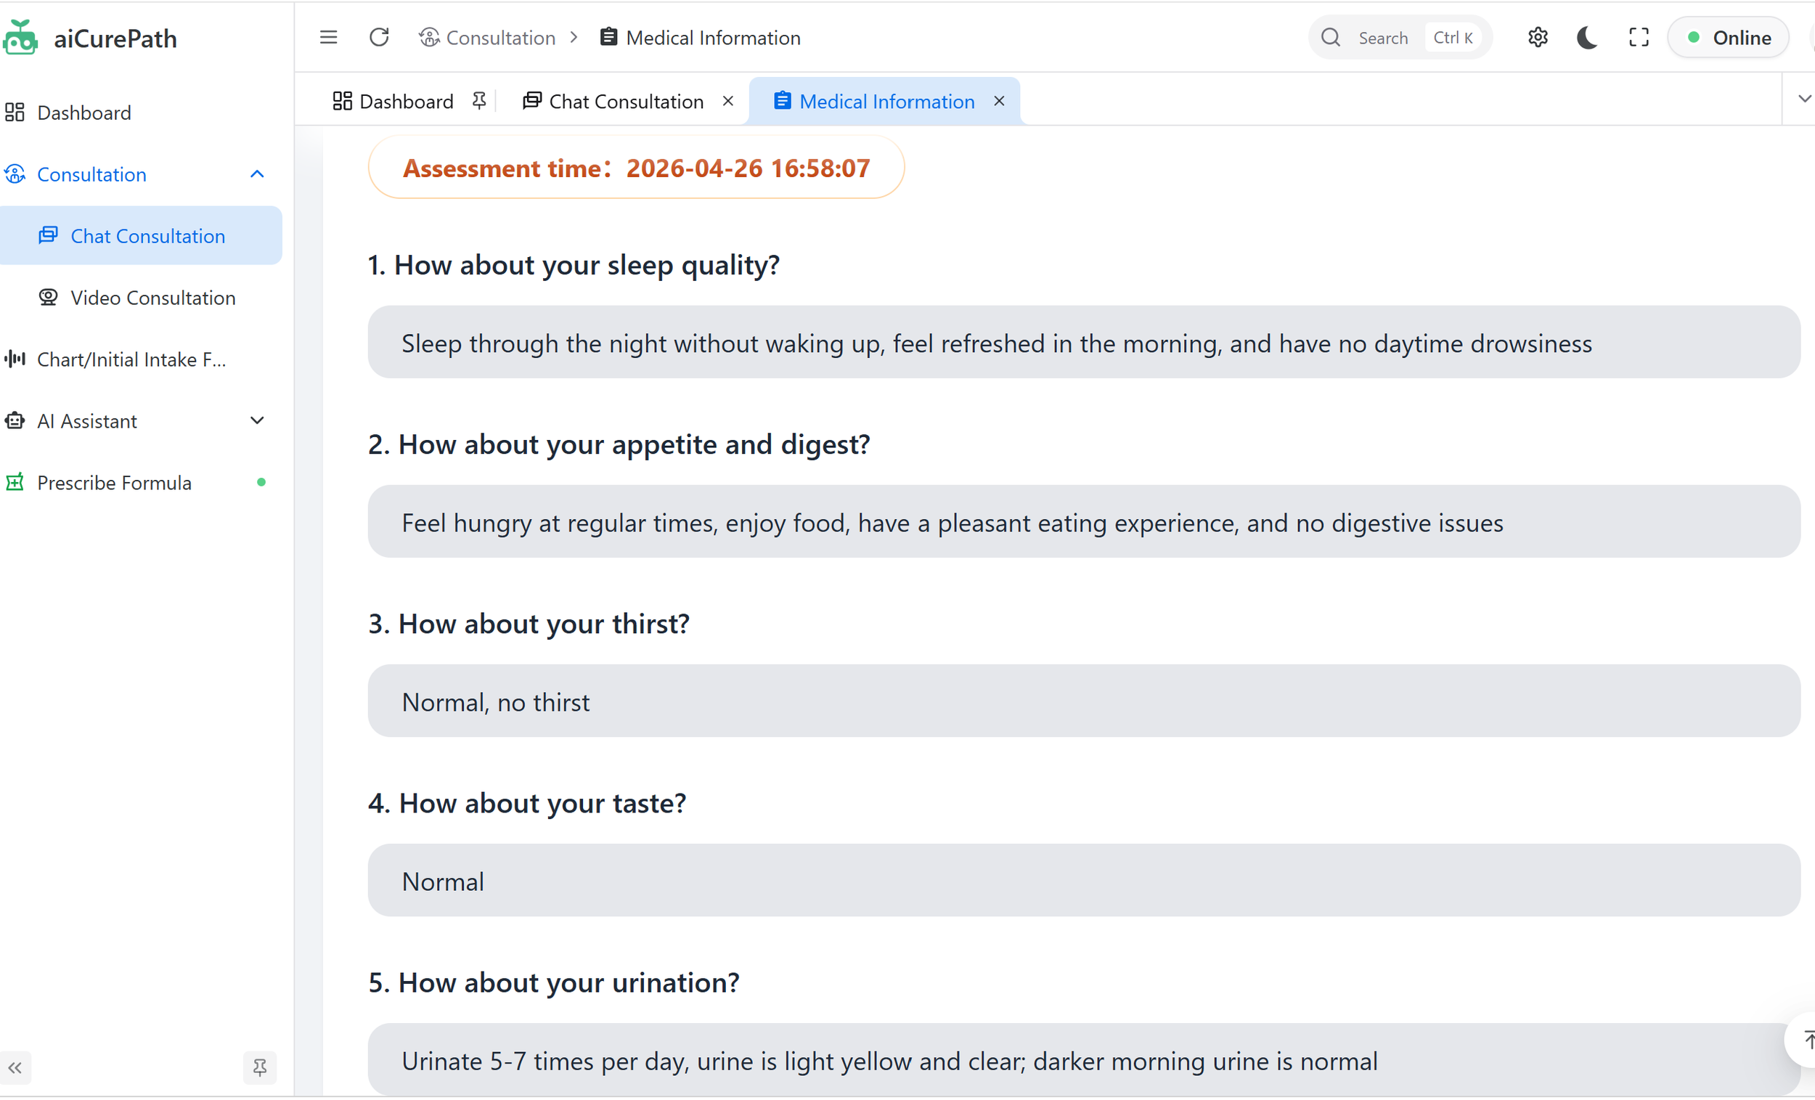Image resolution: width=1815 pixels, height=1100 pixels.
Task: Click the 'Normal' taste answer box
Action: [x=1085, y=881]
